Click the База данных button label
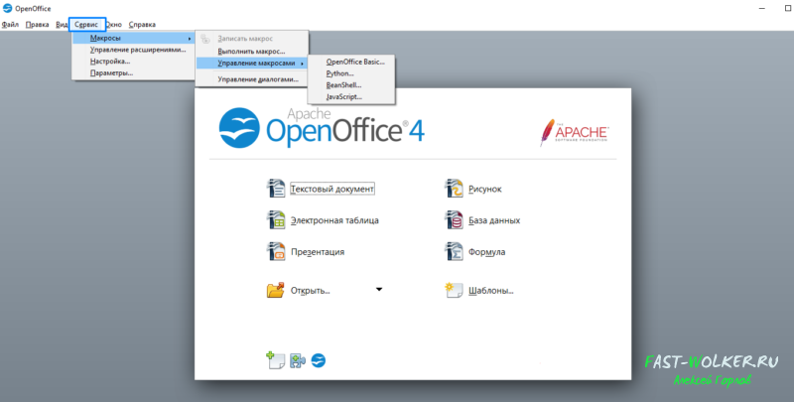Viewport: 794px width, 402px height. click(x=494, y=220)
